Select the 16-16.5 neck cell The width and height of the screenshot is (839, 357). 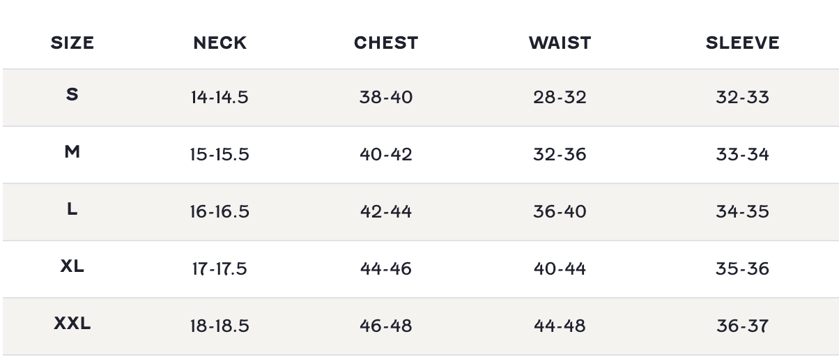[220, 211]
